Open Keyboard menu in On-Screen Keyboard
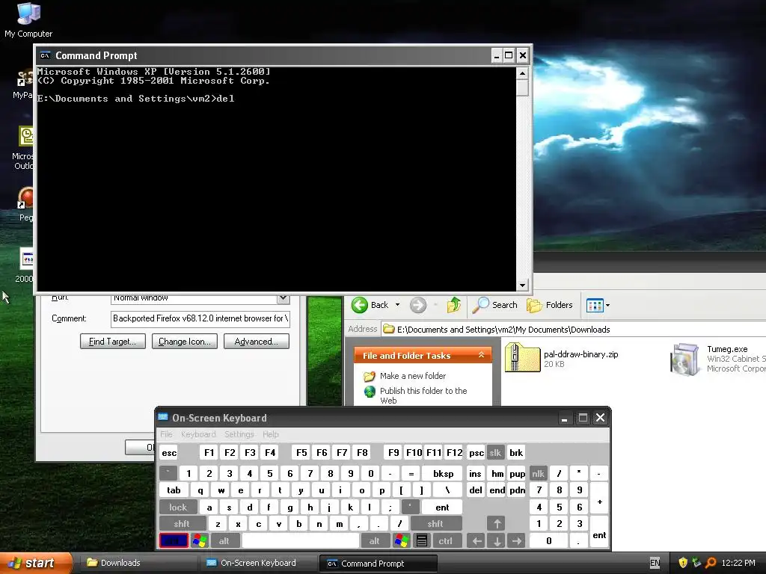 197,434
